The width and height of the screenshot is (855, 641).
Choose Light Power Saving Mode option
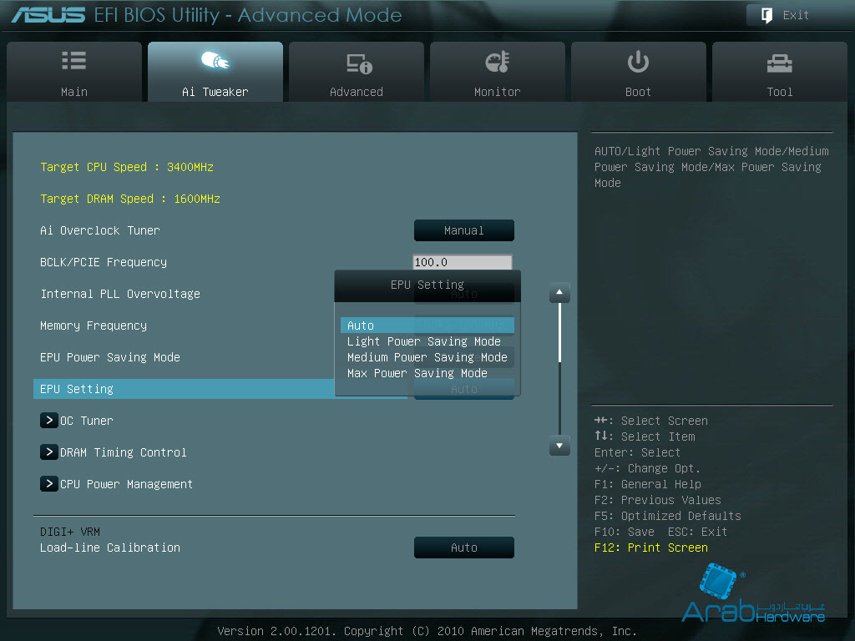[x=423, y=341]
